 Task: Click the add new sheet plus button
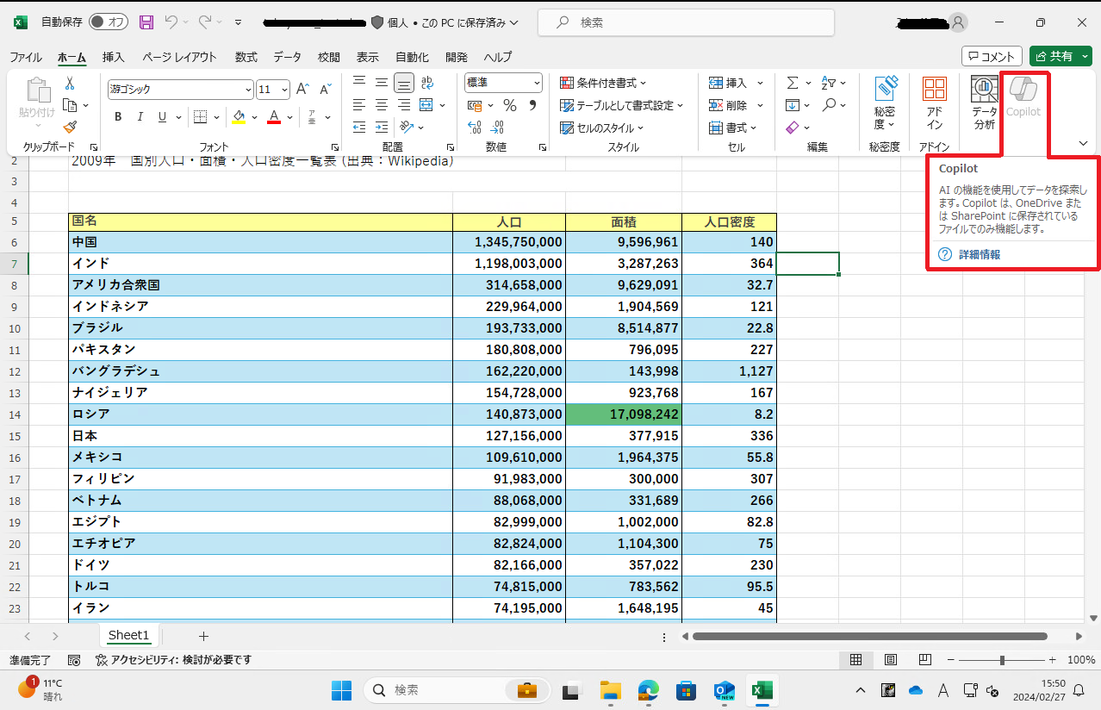(x=203, y=636)
